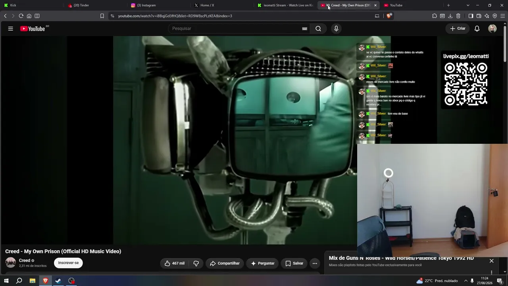Subscribe with the Inscrever-se button
Image resolution: width=508 pixels, height=286 pixels.
click(68, 263)
